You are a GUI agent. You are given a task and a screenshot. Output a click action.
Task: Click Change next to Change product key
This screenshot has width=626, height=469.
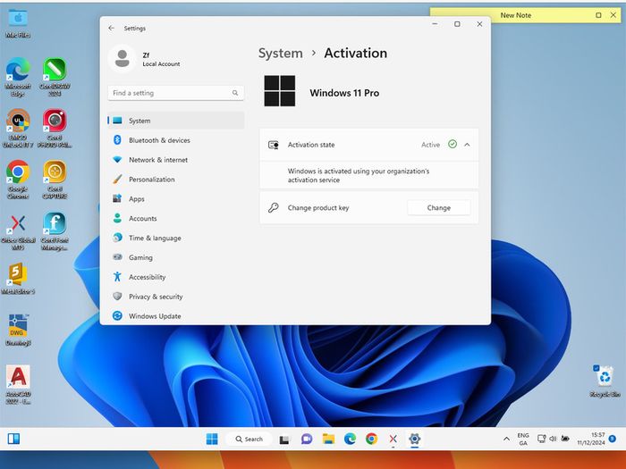[439, 208]
